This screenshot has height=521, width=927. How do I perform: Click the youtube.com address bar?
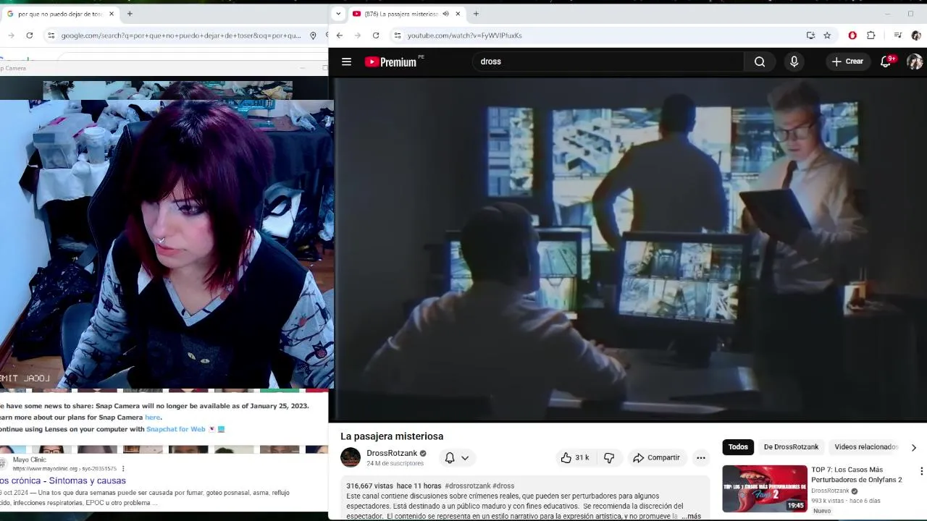point(601,35)
